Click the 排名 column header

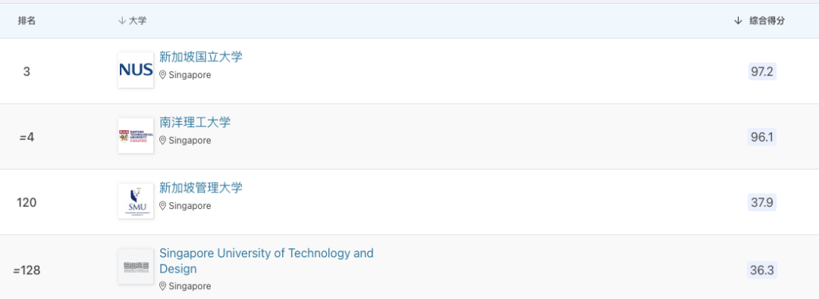pyautogui.click(x=27, y=21)
